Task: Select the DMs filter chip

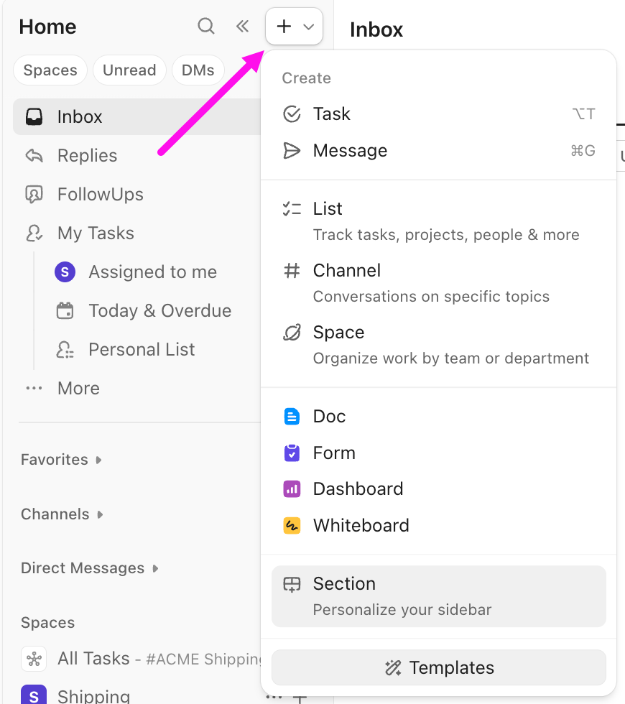Action: [x=198, y=70]
